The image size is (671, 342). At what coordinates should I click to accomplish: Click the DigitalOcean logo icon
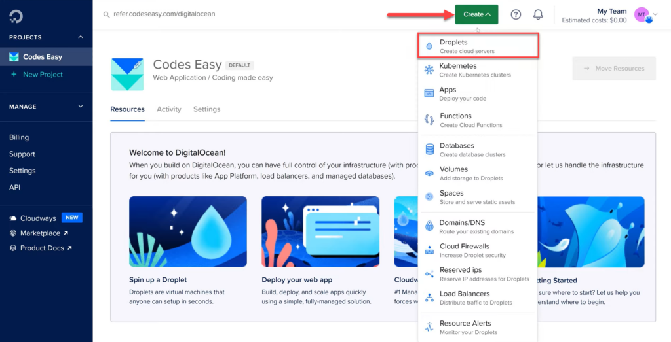pos(16,16)
